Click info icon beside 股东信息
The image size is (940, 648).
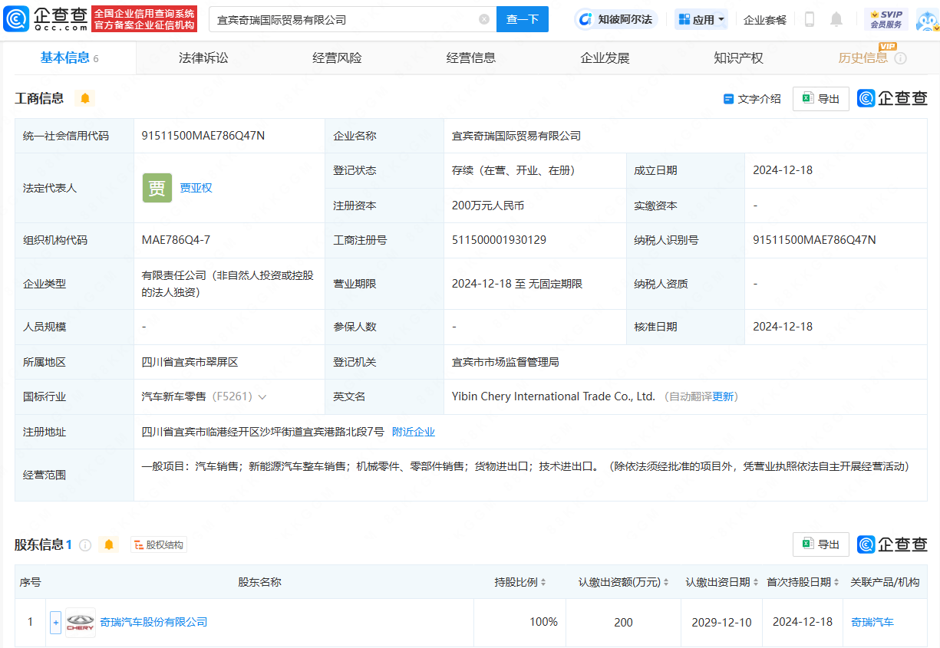click(x=85, y=545)
